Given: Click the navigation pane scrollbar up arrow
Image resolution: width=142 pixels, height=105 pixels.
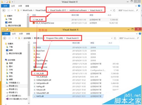Looking at the screenshot, I should pyautogui.click(x=29, y=42).
